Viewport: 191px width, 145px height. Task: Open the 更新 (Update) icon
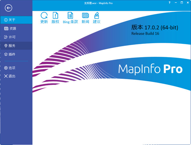(44, 18)
